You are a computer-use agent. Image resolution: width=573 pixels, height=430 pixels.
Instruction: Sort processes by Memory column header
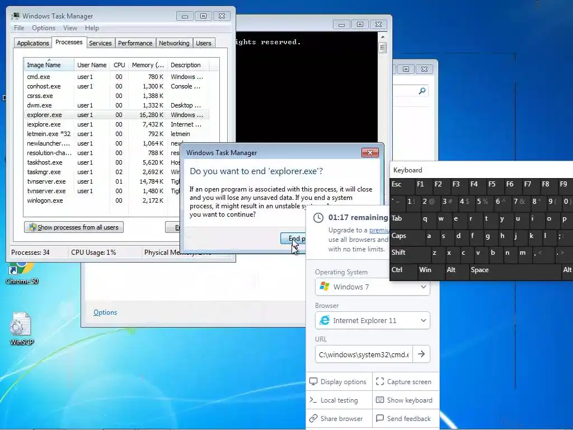[x=148, y=65]
